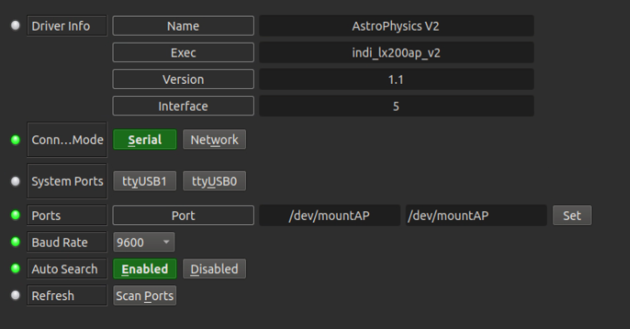Click the Exec label box

point(183,52)
